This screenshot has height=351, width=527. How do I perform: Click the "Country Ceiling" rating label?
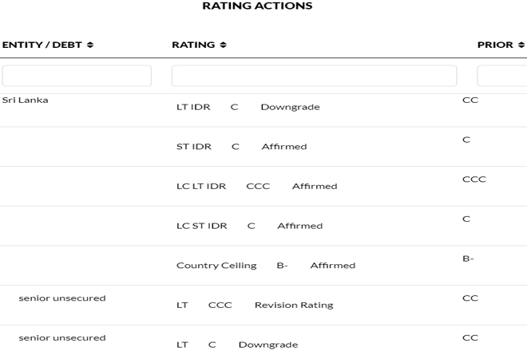tap(216, 266)
